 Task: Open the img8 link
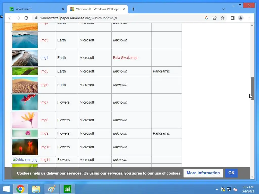(x=45, y=120)
